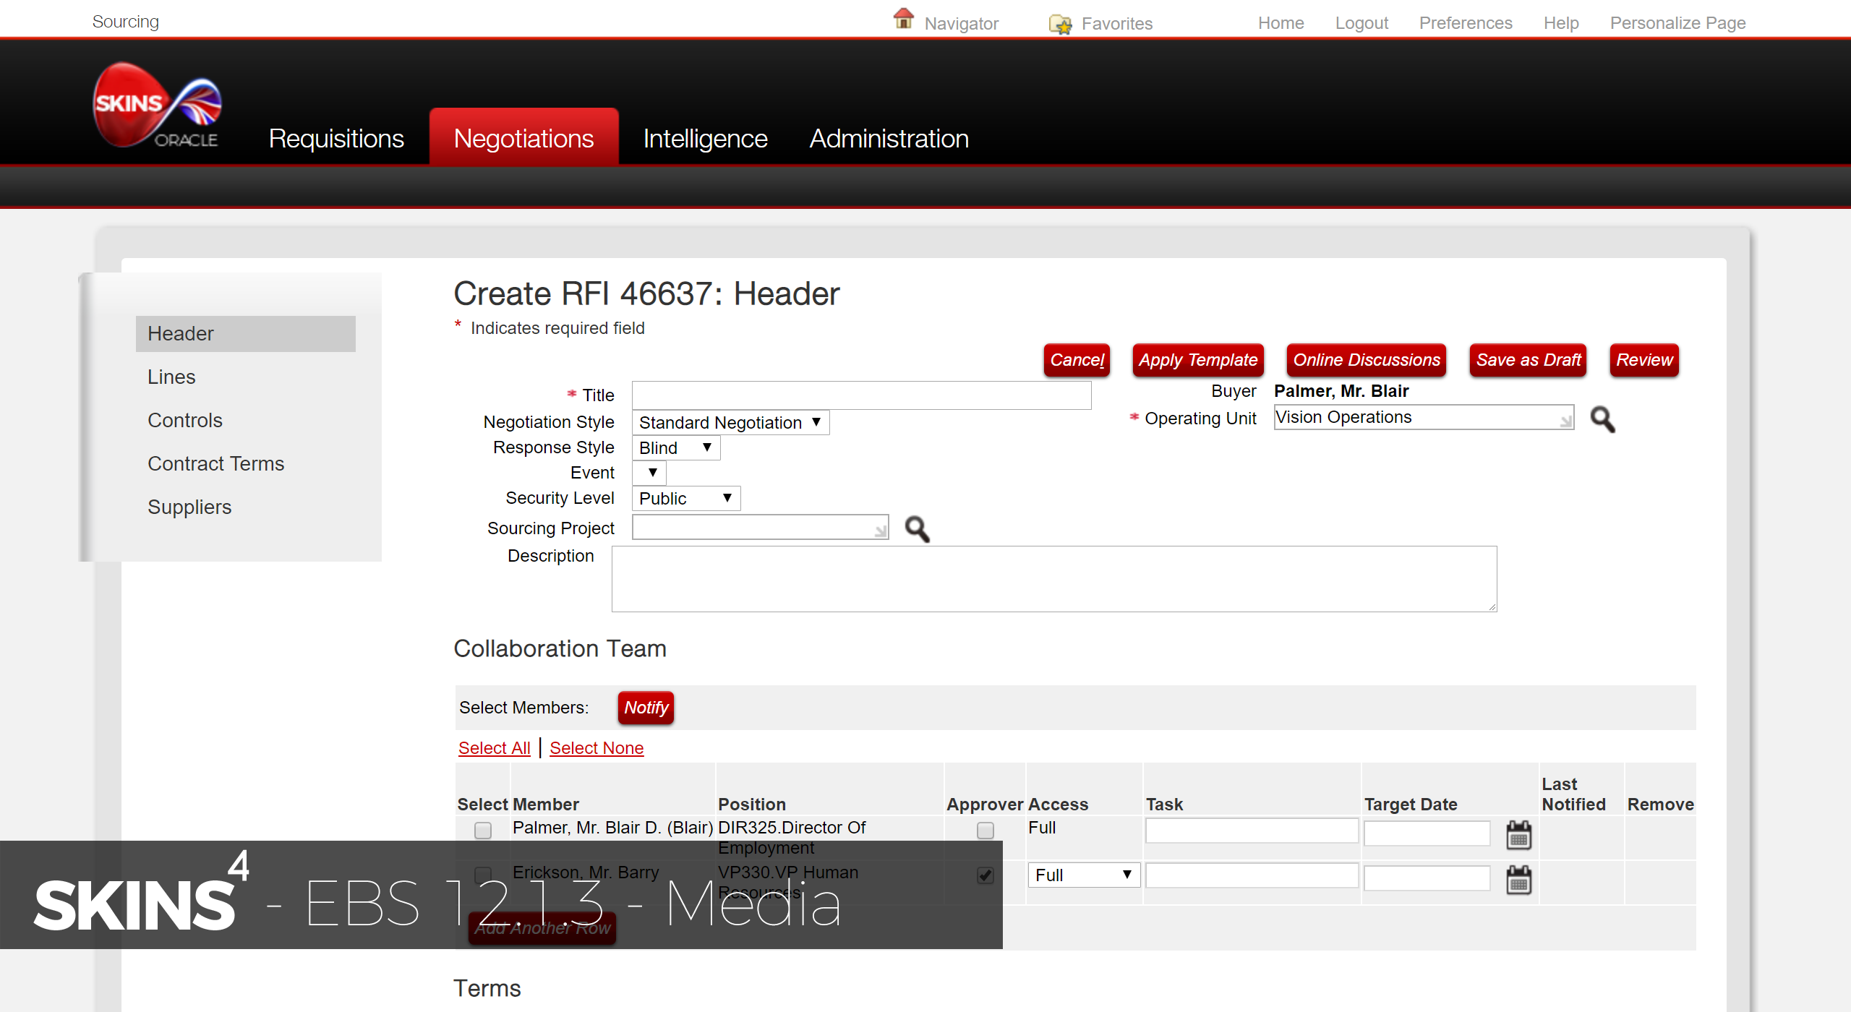This screenshot has width=1851, height=1012.
Task: Click Target Date field for Palmer row
Action: [x=1427, y=833]
